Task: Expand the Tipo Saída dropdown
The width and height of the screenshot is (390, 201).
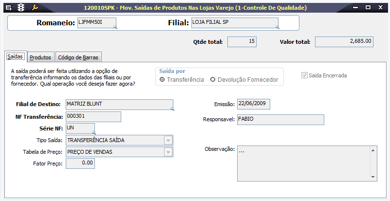Action: click(x=168, y=140)
